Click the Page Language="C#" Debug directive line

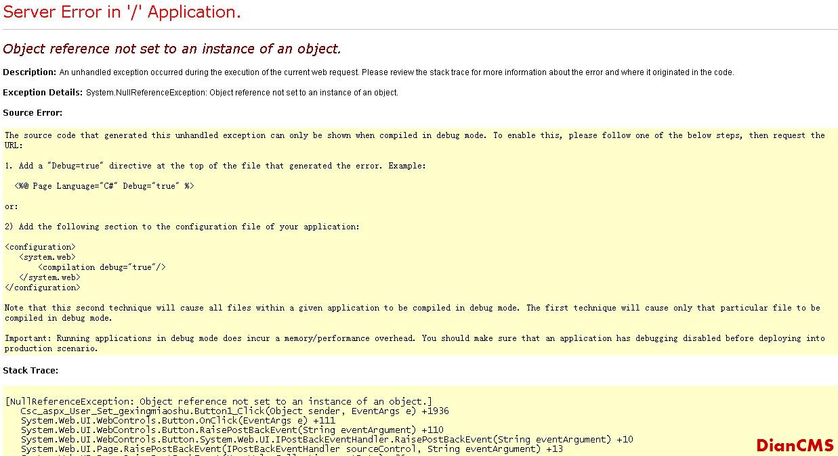(x=104, y=186)
